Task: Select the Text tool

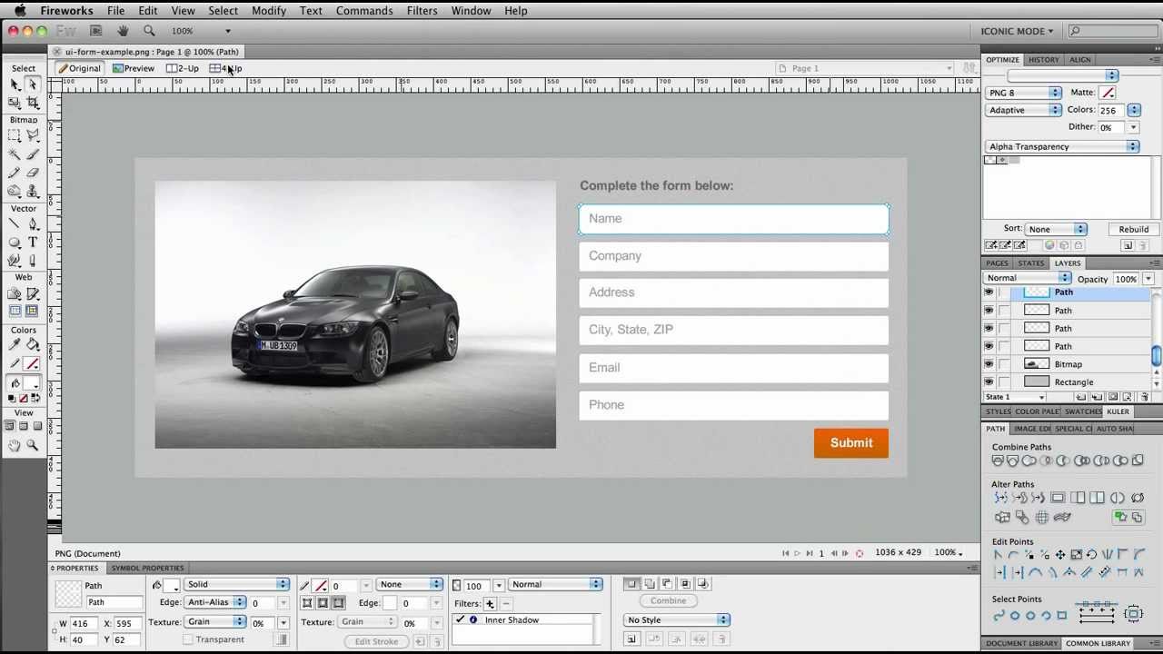Action: click(33, 243)
